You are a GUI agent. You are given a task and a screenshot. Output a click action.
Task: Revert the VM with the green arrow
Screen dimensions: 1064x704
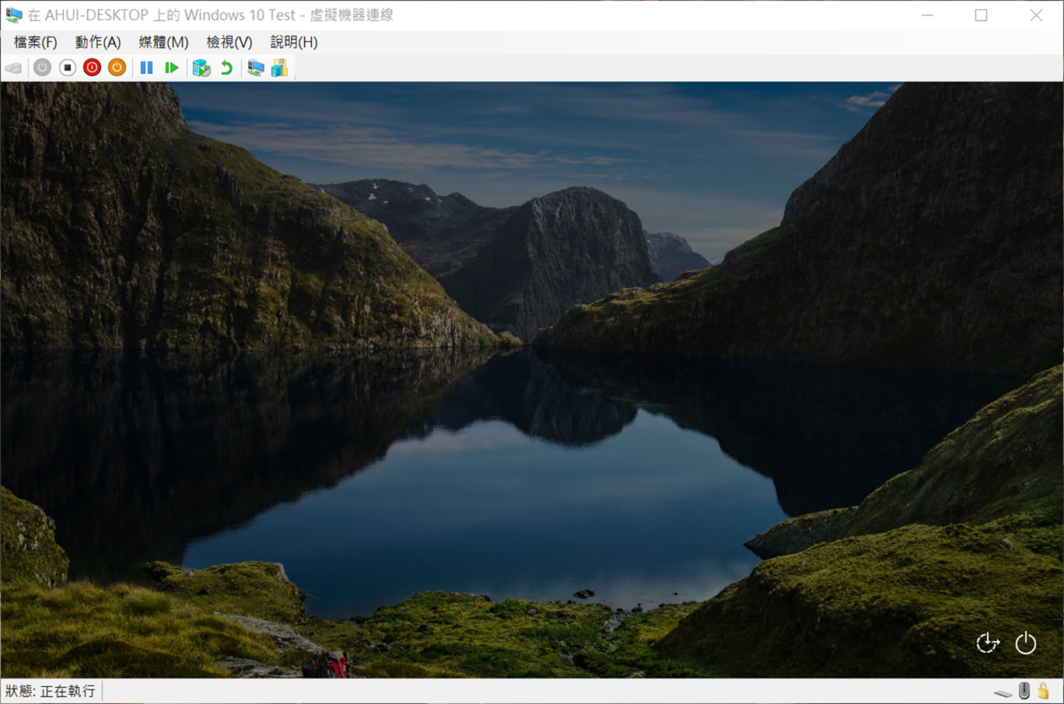(226, 68)
